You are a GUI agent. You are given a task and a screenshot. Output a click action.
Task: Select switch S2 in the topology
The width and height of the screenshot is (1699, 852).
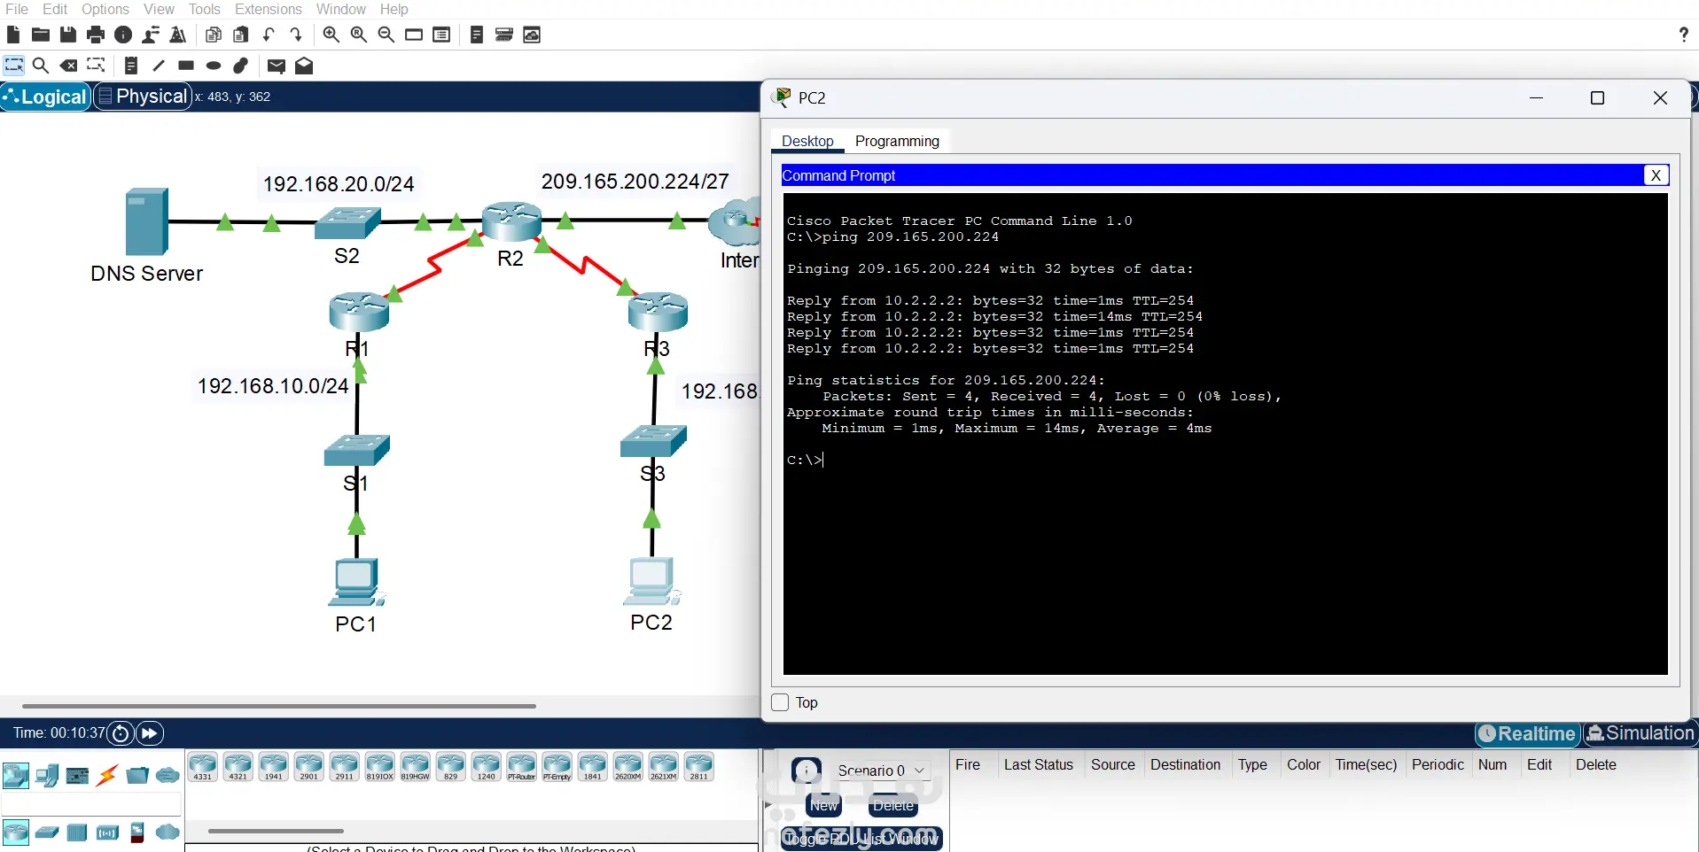tap(347, 222)
